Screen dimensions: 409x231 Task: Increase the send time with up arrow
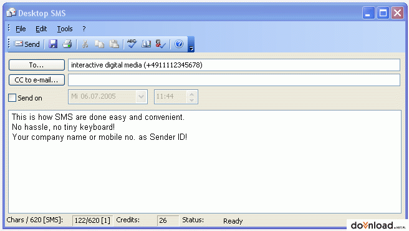[x=192, y=94]
